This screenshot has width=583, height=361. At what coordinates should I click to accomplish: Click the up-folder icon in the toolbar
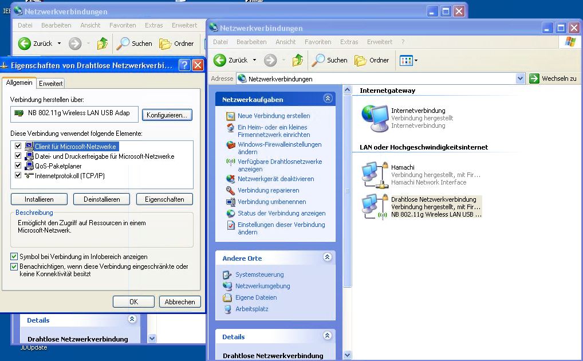coord(297,60)
